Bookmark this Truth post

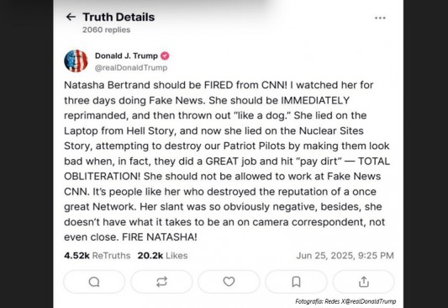[x=297, y=282]
